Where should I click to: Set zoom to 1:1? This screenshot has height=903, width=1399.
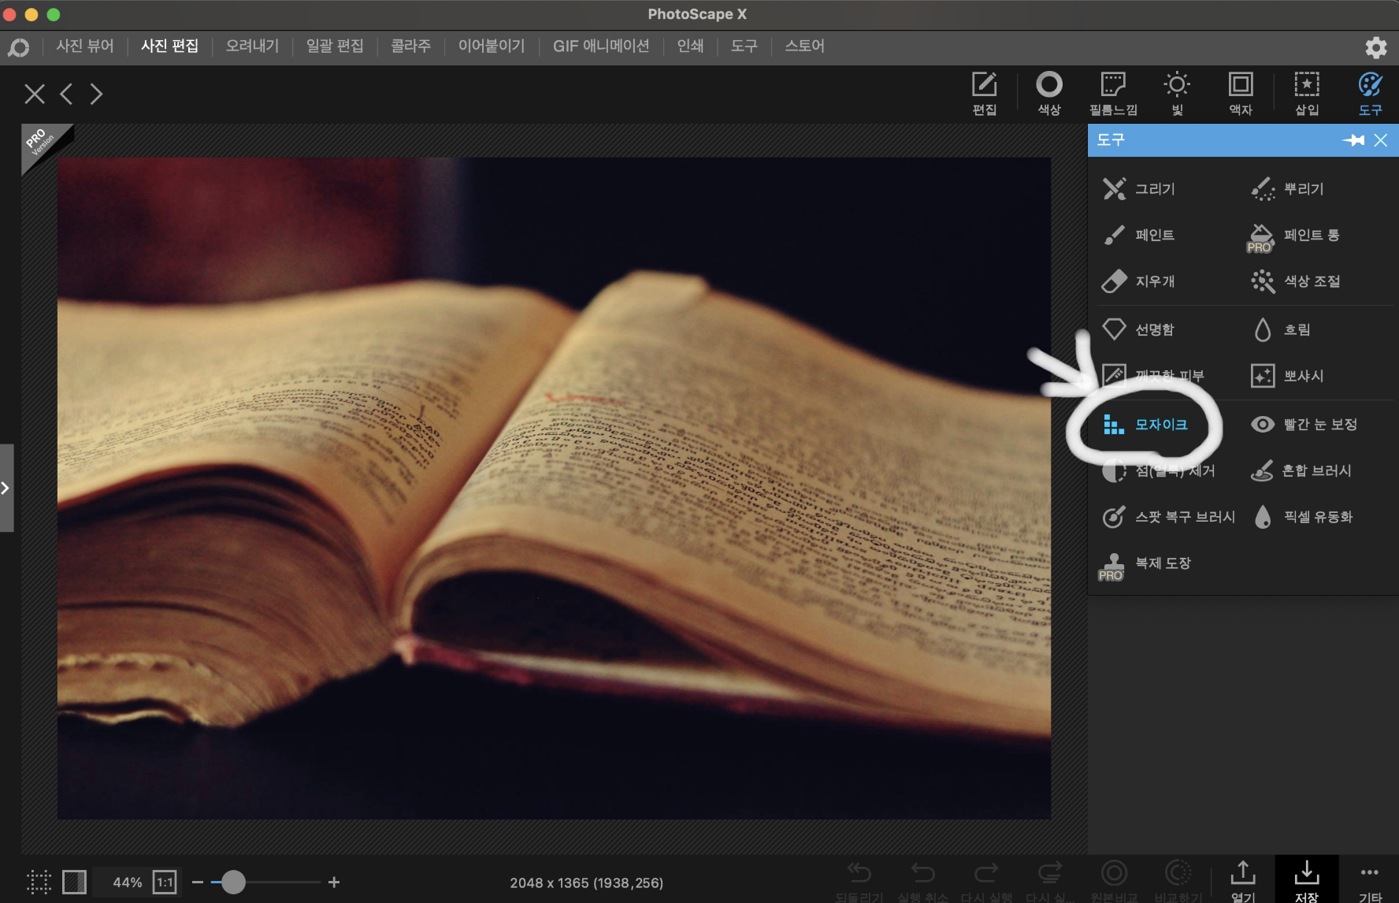165,883
